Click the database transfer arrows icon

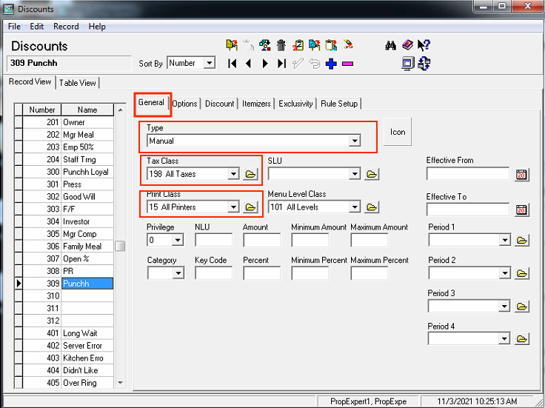(x=424, y=64)
